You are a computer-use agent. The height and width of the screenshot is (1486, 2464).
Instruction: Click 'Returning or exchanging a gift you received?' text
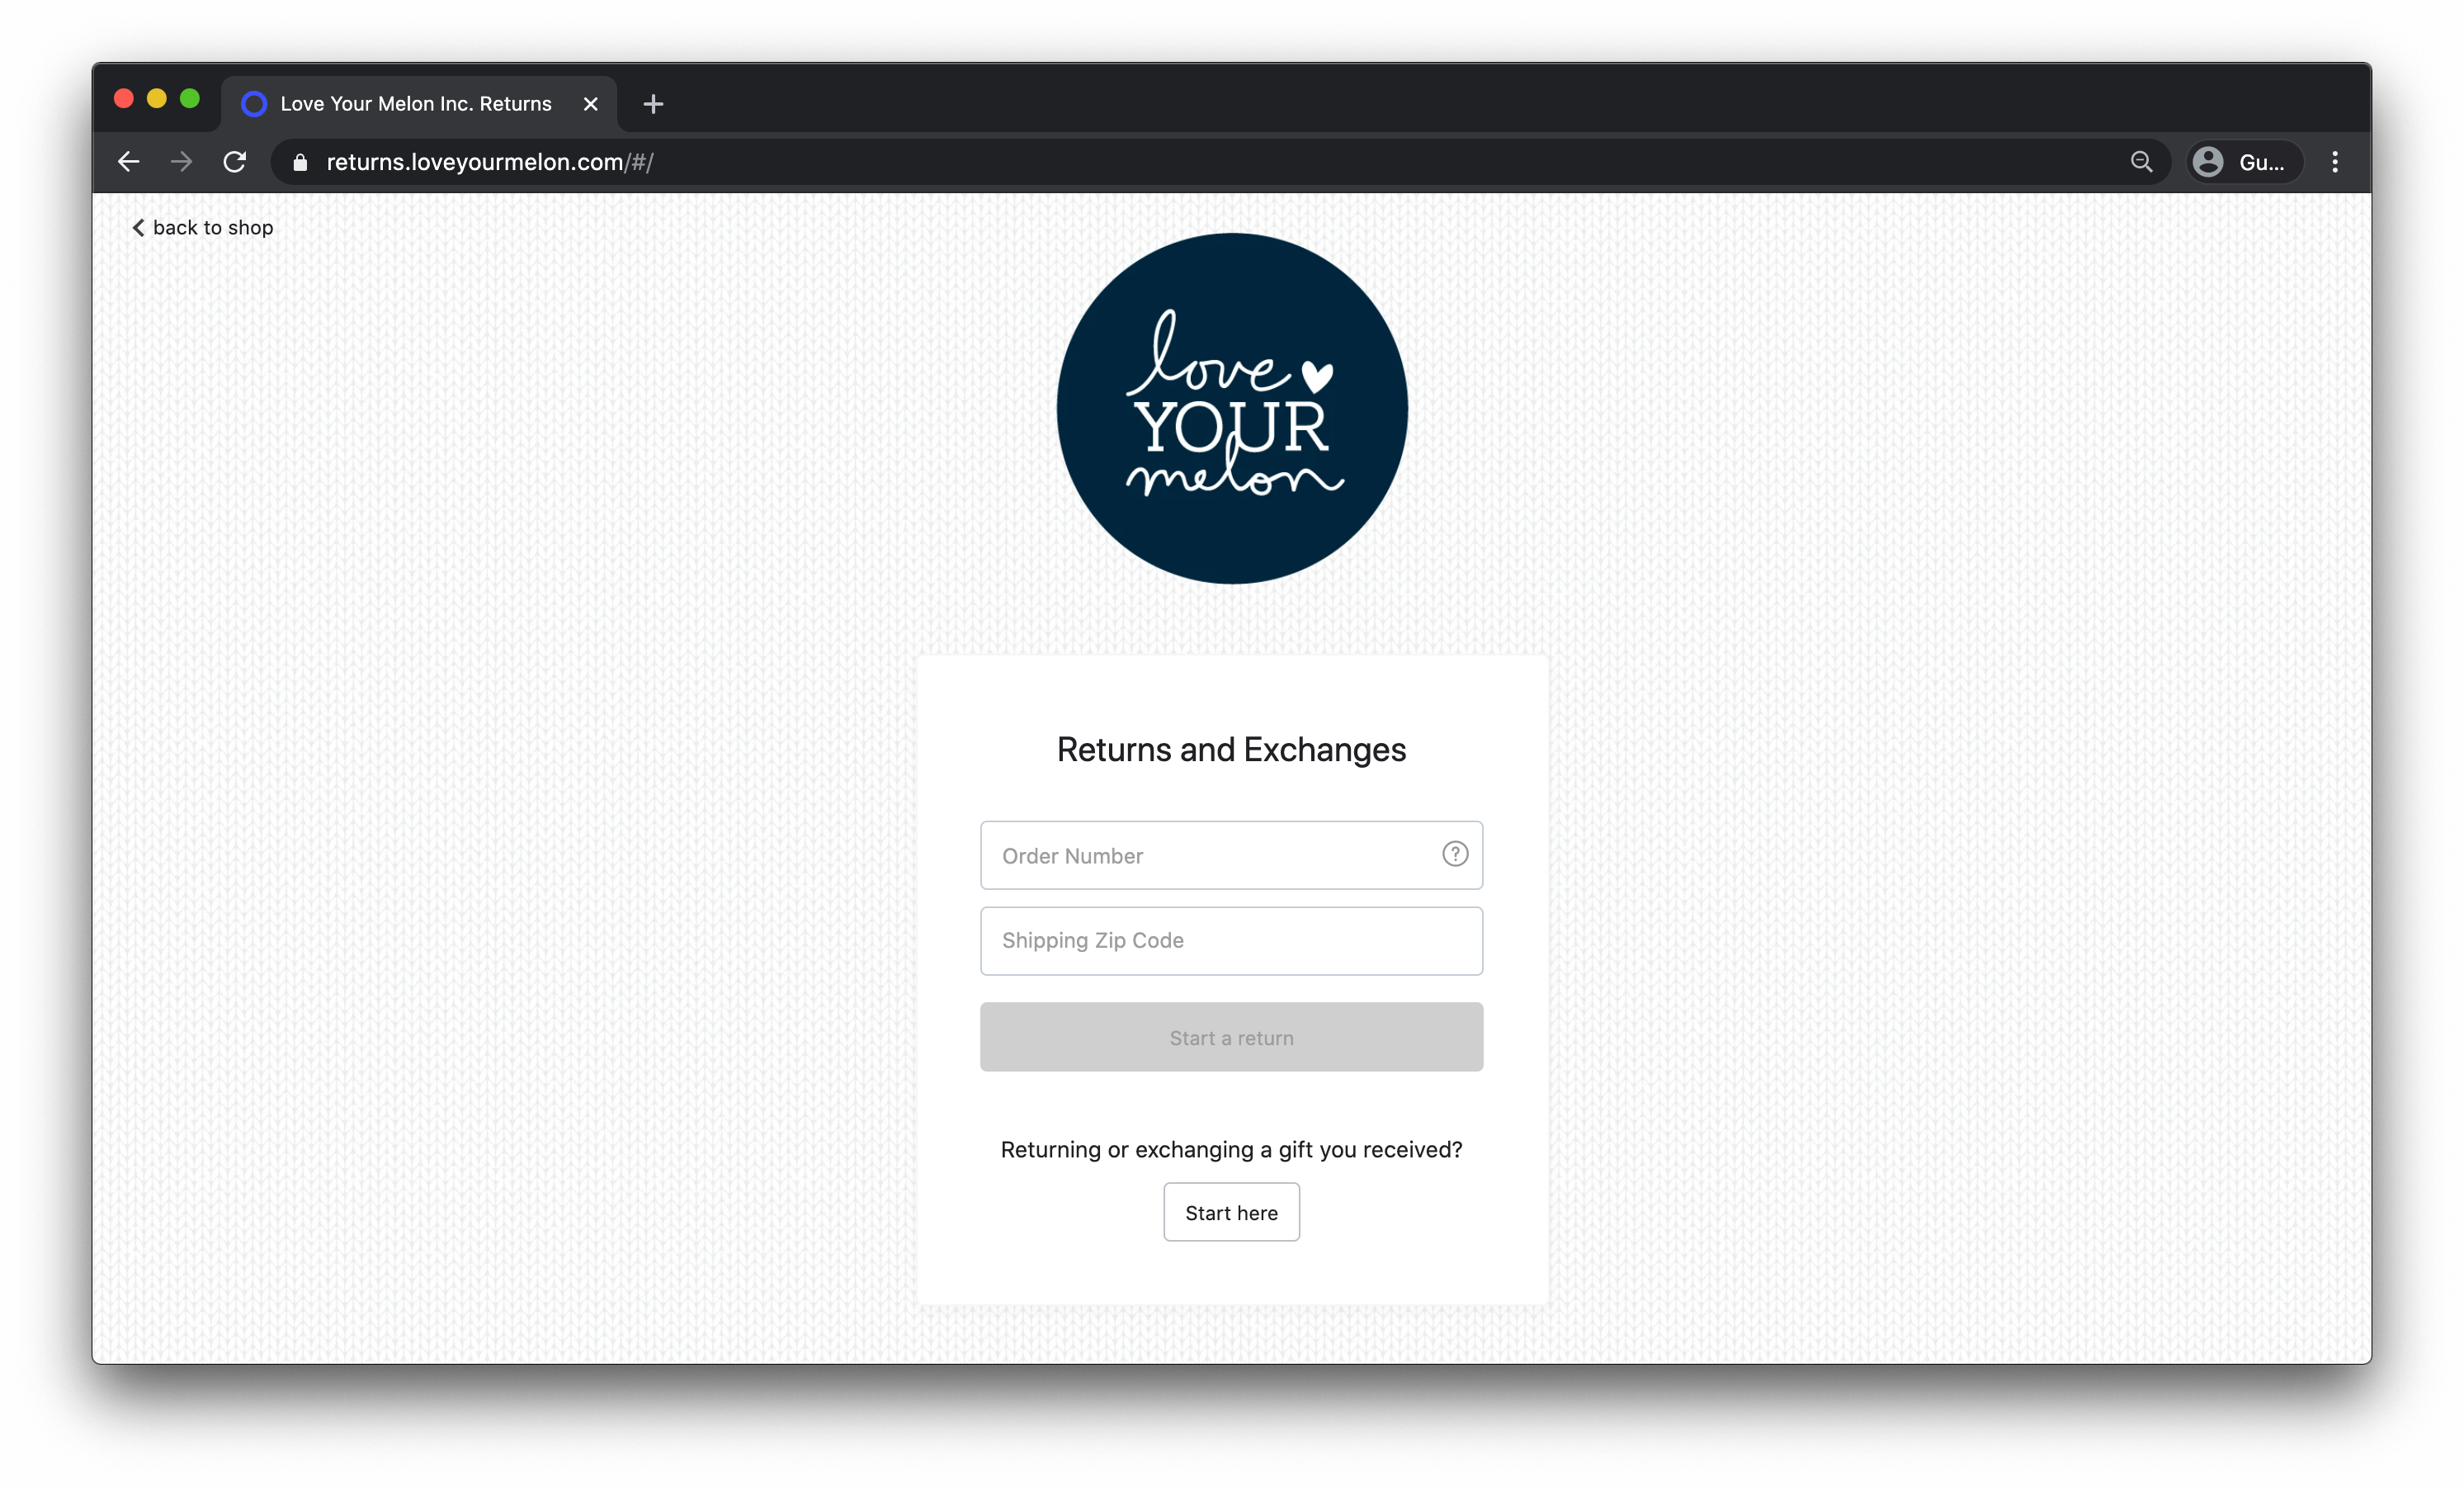[x=1231, y=1150]
